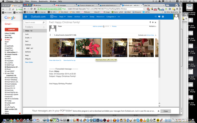The height and width of the screenshot is (123, 197).
Task: Click View slide show (5) link
Action: 55,60
